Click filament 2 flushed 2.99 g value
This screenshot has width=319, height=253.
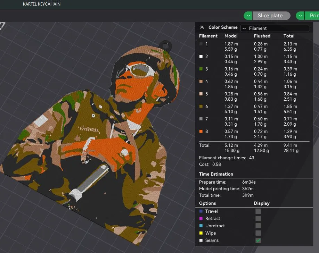point(260,61)
